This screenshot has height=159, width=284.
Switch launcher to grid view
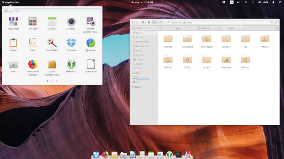[x=6, y=11]
